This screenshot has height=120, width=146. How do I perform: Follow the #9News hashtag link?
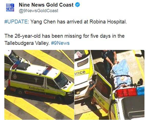tap(60, 43)
